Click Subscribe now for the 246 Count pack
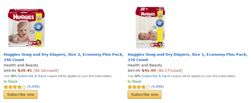 21,94
